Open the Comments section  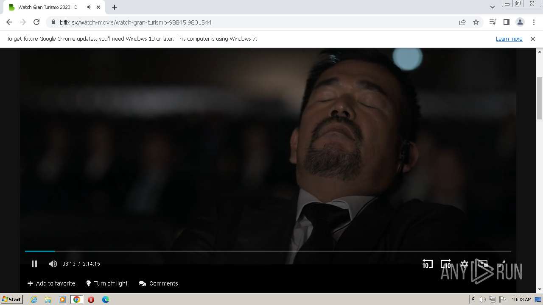(159, 283)
